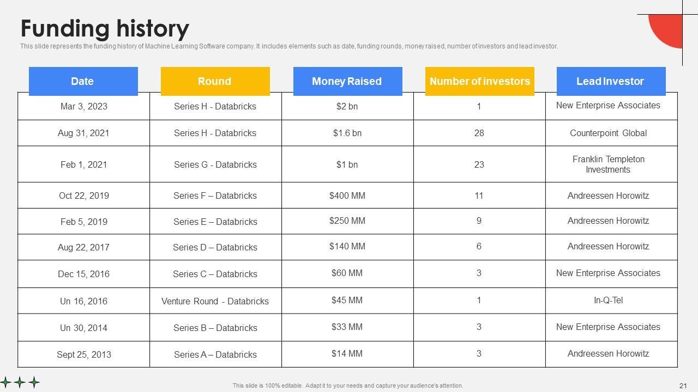Click the Number of investors header
Viewport: 698px width, 392px height.
[x=479, y=81]
